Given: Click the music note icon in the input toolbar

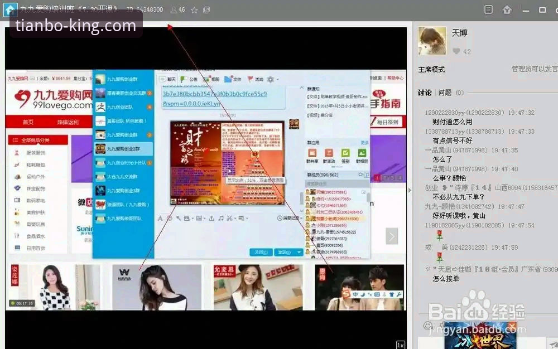Looking at the screenshot, I should coord(220,218).
